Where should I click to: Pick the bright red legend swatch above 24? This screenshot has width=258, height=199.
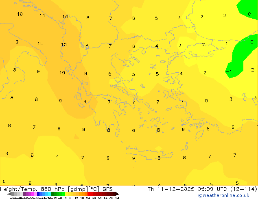[89, 194]
